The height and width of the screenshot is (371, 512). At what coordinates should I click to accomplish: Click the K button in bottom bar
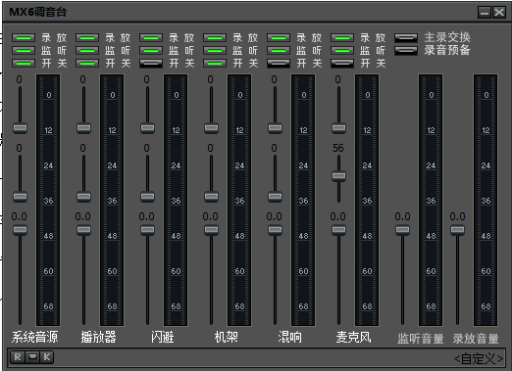pos(47,357)
